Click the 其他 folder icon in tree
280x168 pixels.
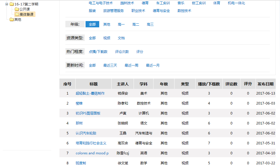tap(12, 20)
